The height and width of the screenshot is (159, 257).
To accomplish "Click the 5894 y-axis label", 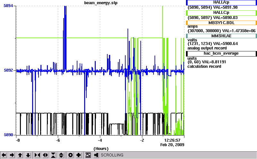I will point(8,6).
